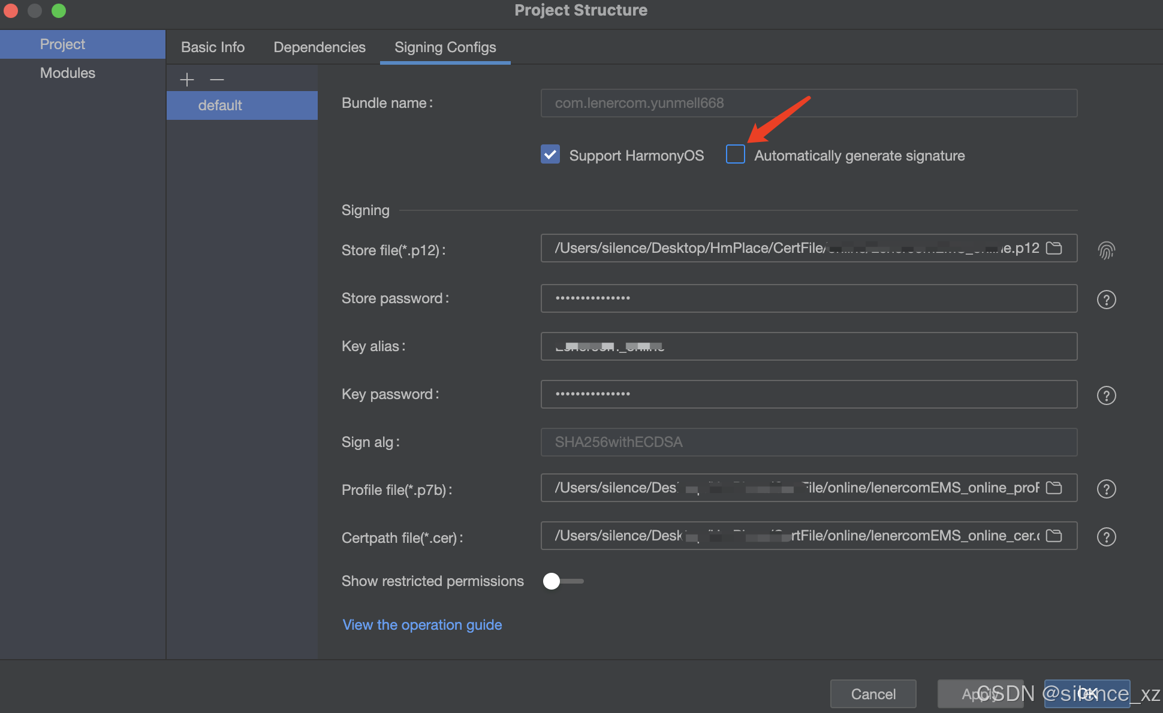Image resolution: width=1163 pixels, height=713 pixels.
Task: Switch to Basic Info tab
Action: tap(213, 47)
